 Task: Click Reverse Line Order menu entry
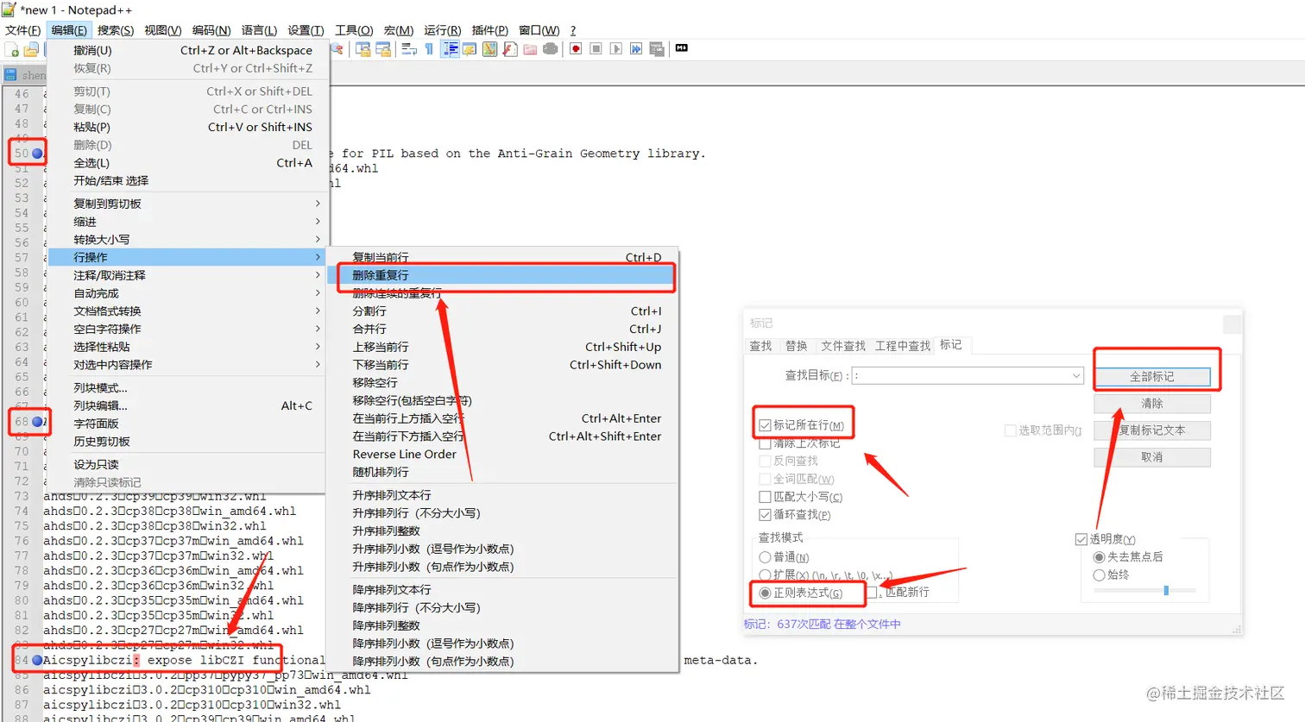coord(502,455)
